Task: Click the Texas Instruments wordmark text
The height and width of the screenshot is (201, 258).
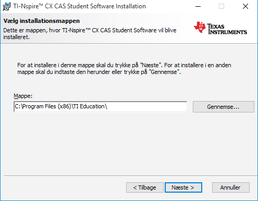Action: (x=227, y=29)
